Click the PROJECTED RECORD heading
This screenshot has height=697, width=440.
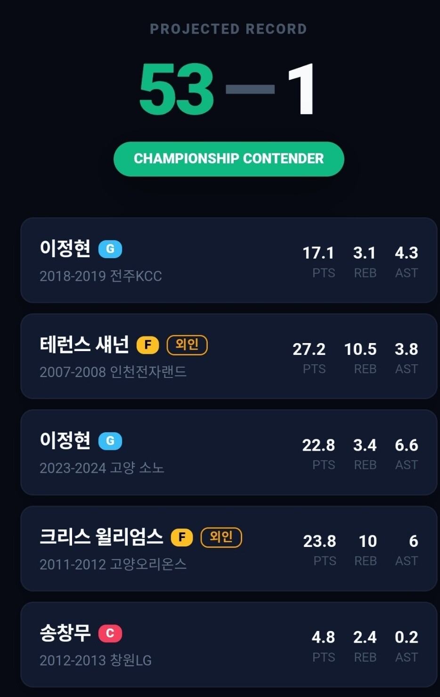(x=228, y=29)
